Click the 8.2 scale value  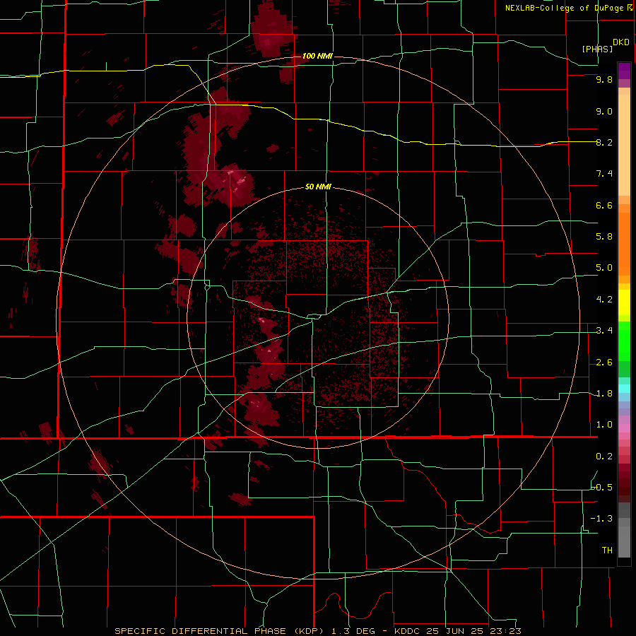[604, 142]
